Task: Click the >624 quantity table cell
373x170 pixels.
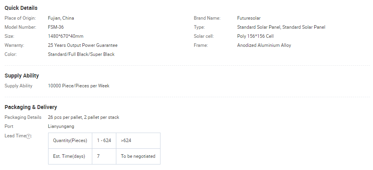Action: 138,140
